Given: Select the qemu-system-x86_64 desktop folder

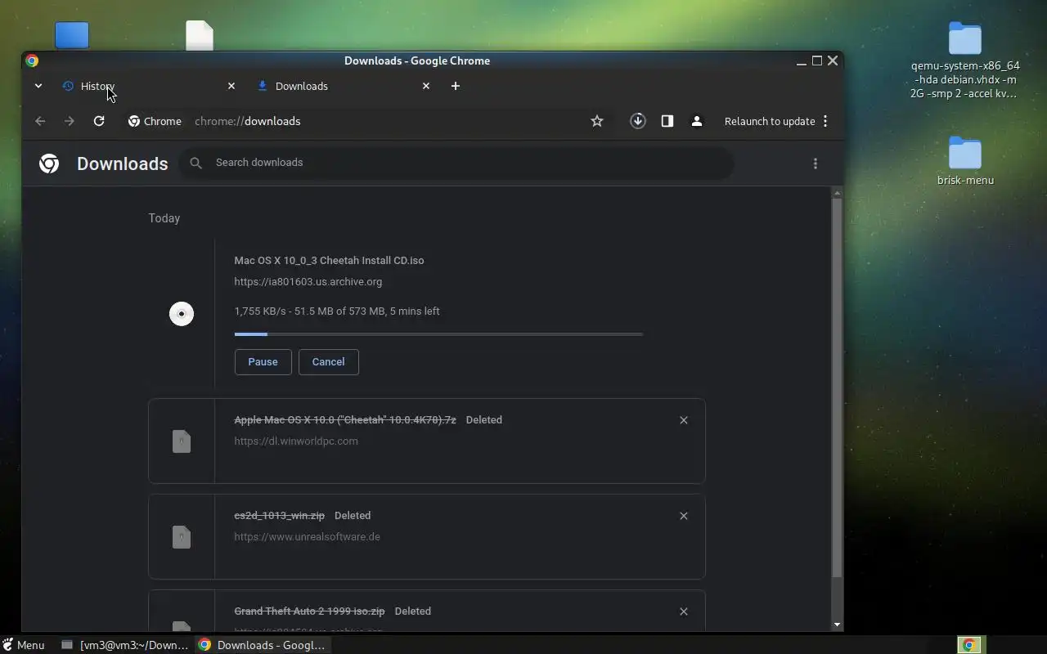Looking at the screenshot, I should (x=965, y=60).
